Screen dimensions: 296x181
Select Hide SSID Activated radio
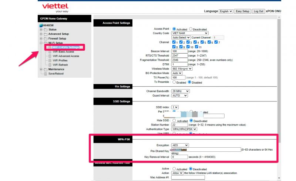pos(174,120)
